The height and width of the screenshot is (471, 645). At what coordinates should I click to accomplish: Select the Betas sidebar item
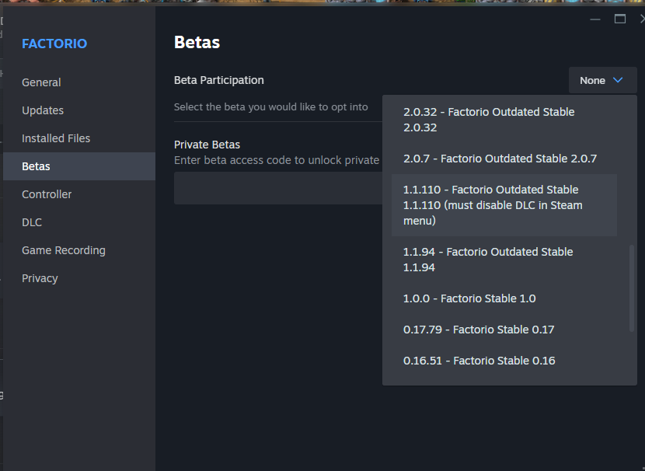[x=79, y=166]
